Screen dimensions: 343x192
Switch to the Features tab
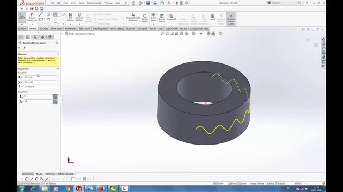pyautogui.click(x=23, y=29)
